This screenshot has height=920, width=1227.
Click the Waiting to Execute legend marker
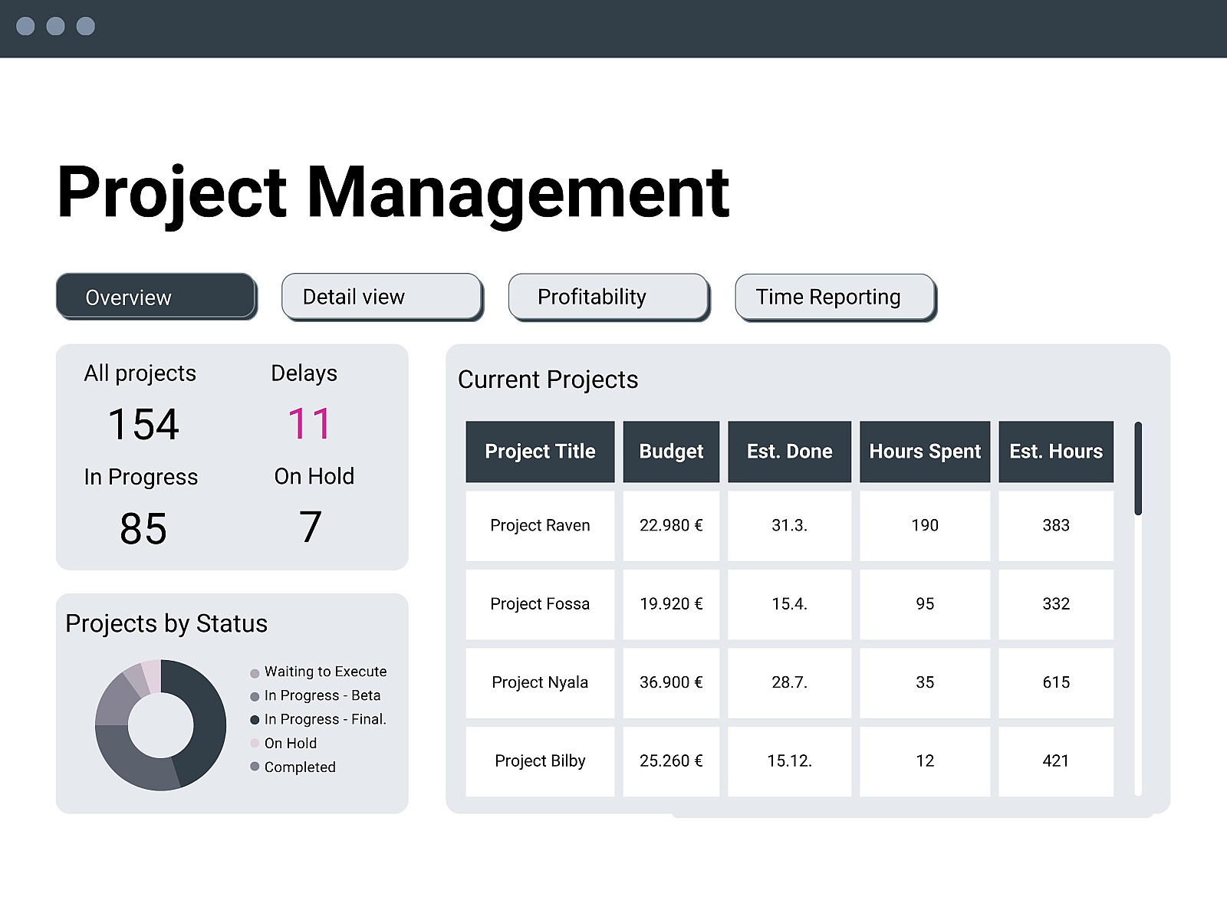click(253, 672)
